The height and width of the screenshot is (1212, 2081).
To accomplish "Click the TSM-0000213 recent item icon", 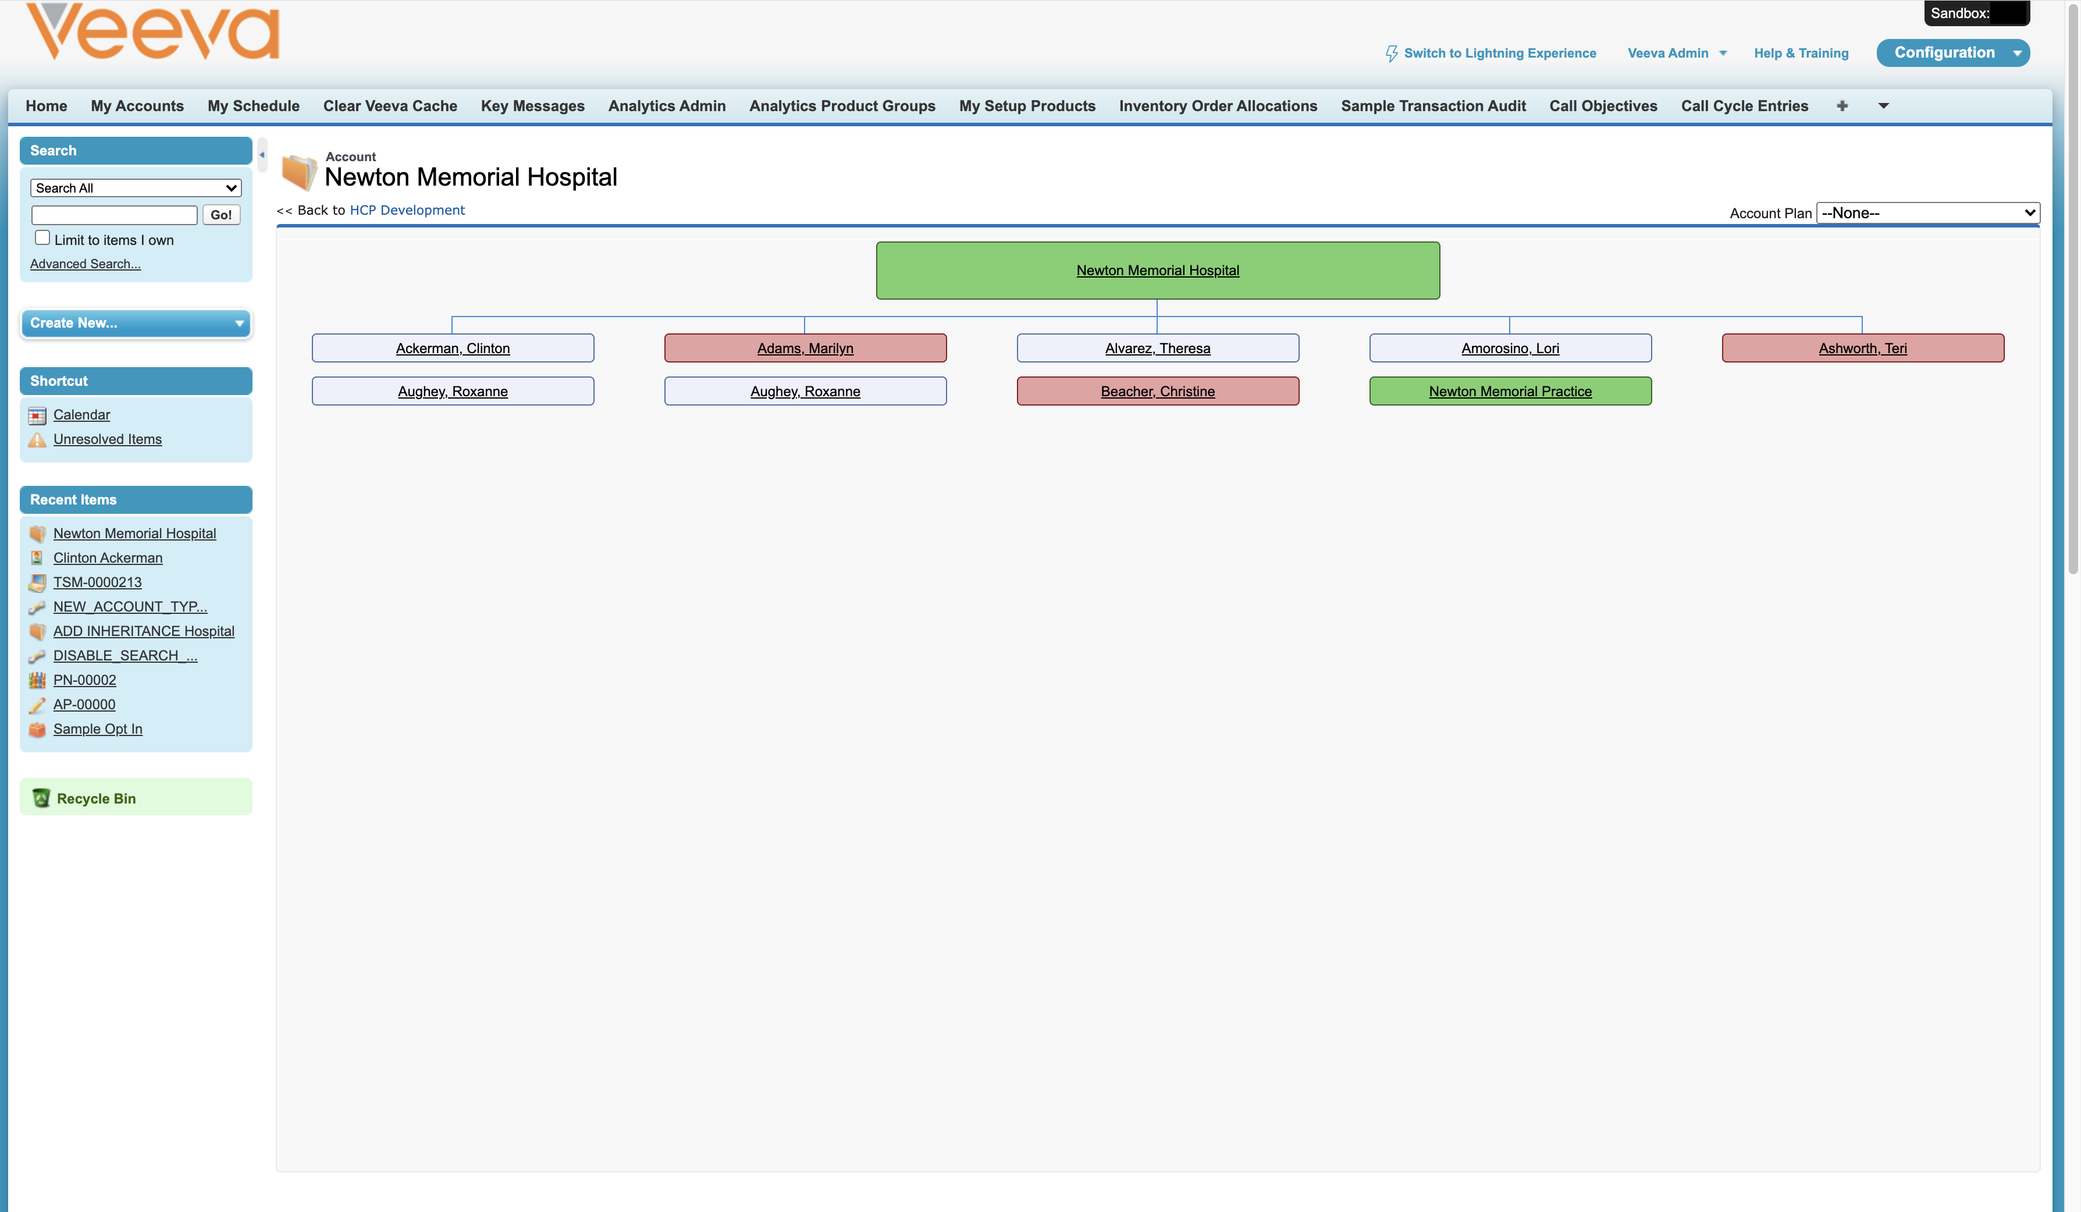I will point(37,583).
